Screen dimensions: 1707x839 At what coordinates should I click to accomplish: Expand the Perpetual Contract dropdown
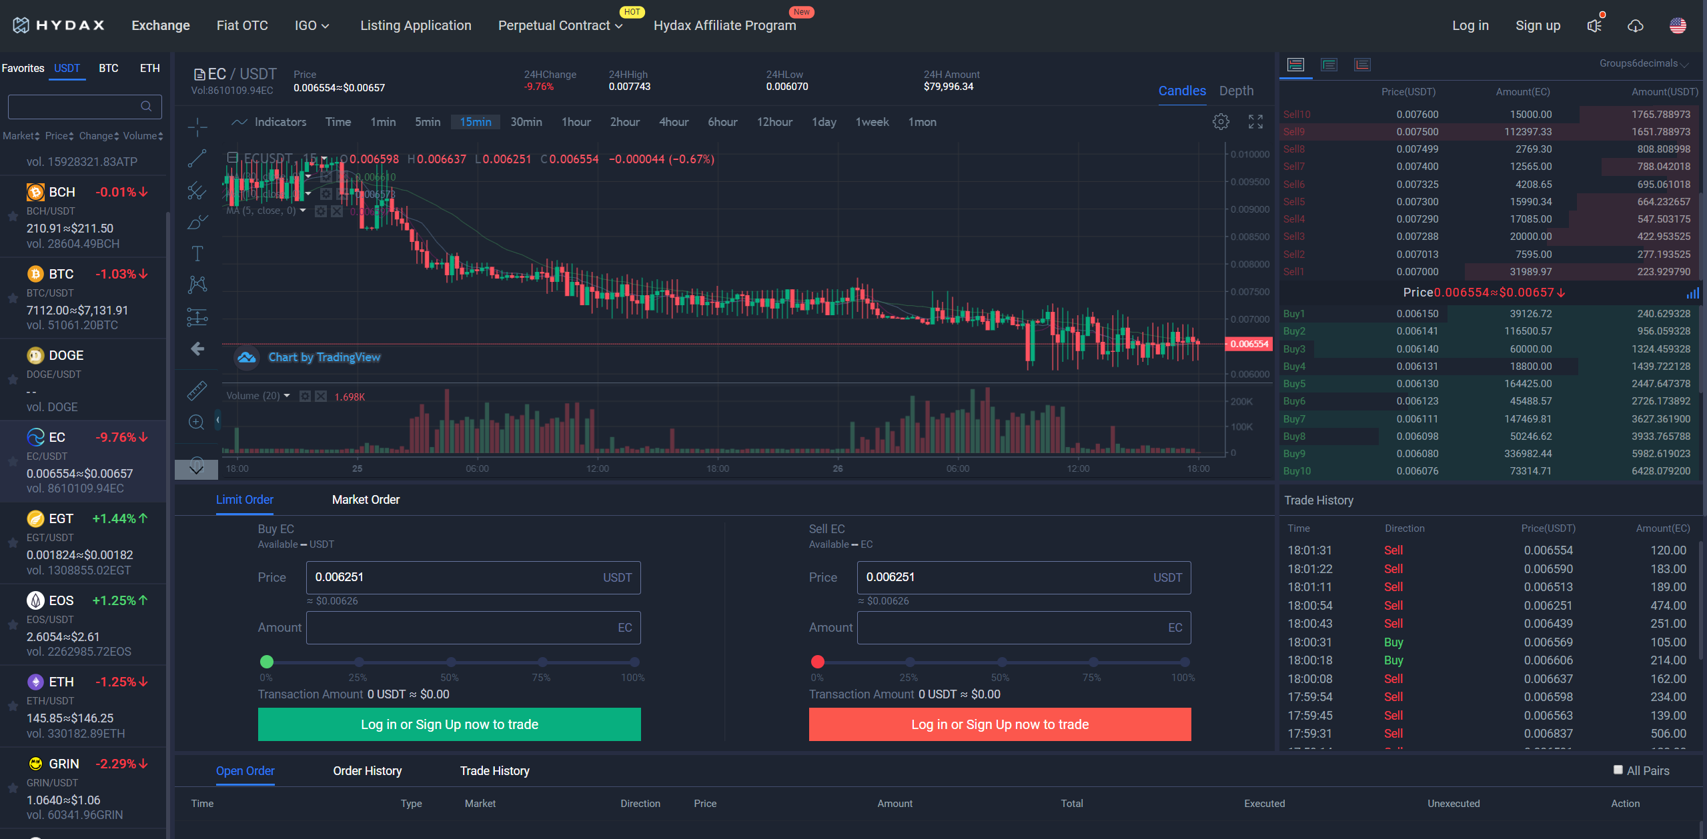point(560,25)
